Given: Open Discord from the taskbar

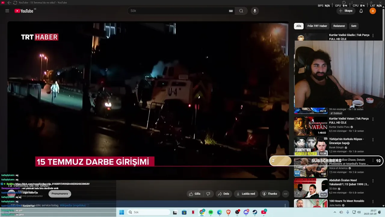Looking at the screenshot, I should (x=246, y=212).
